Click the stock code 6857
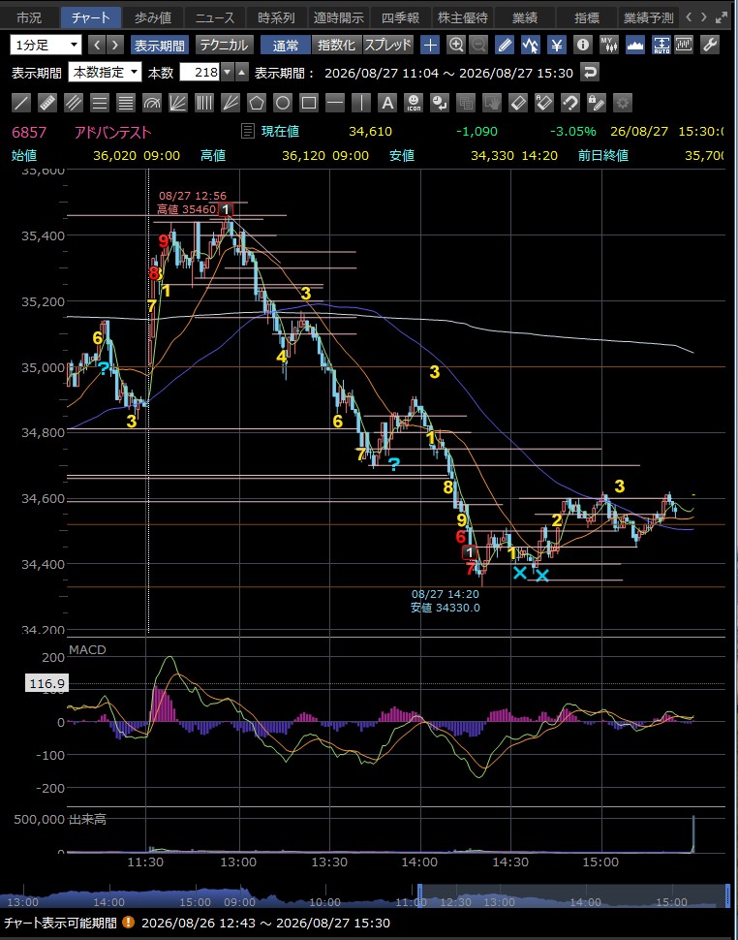Screen dimensions: 738x940 pyautogui.click(x=29, y=132)
